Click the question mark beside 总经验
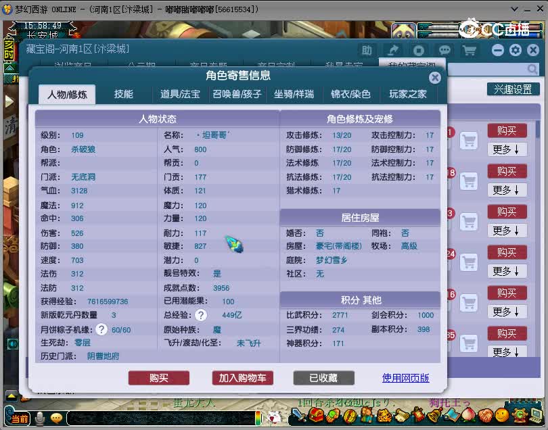 [x=201, y=315]
